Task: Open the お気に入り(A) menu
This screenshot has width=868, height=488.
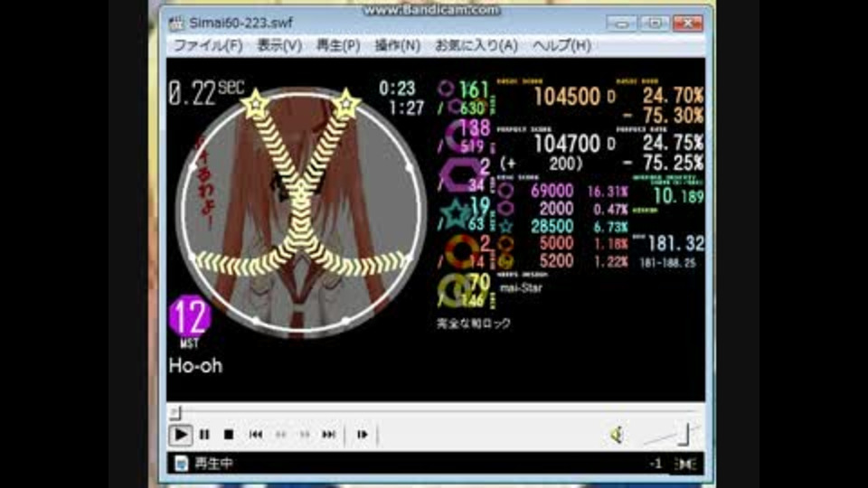Action: tap(476, 45)
